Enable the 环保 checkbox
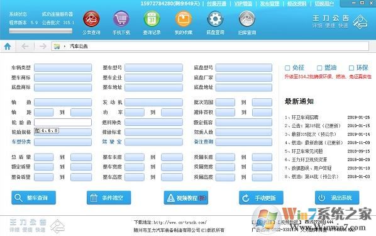 click(351, 68)
